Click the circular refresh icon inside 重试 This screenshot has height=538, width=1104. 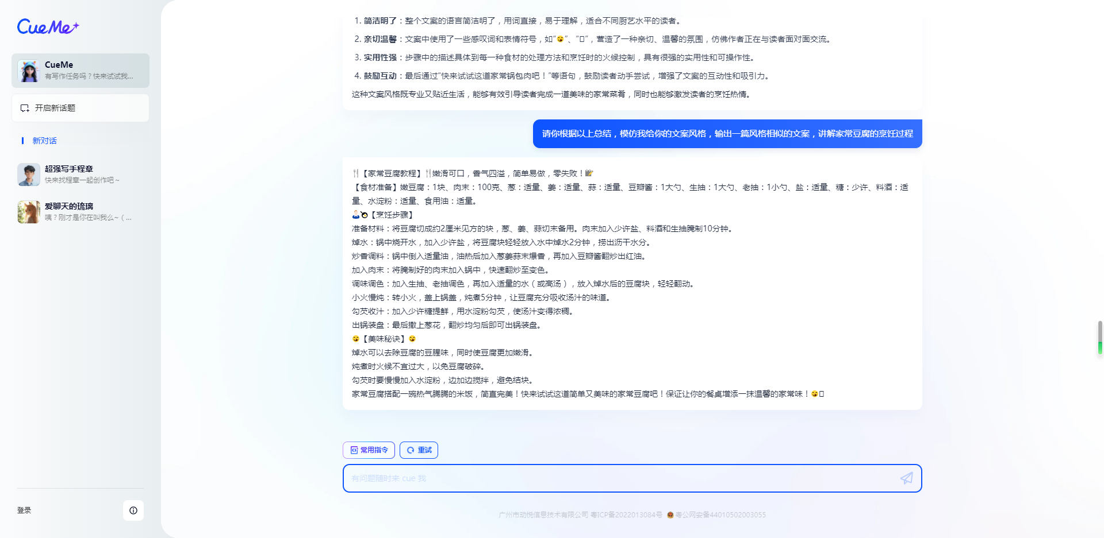click(411, 450)
